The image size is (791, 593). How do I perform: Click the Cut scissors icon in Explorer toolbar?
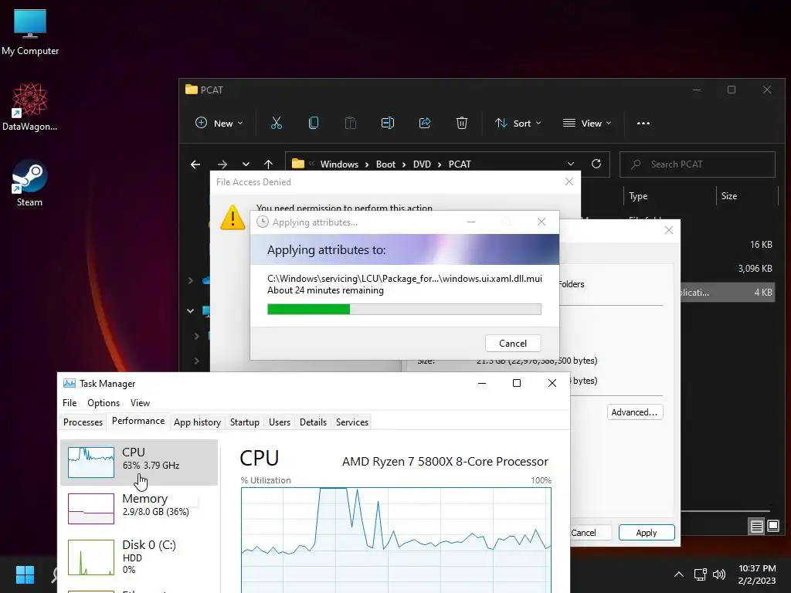click(277, 123)
